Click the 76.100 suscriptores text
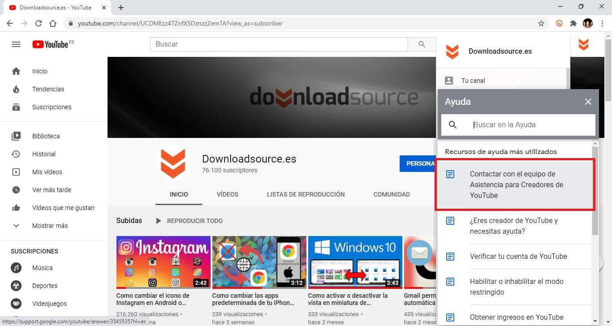 pyautogui.click(x=230, y=171)
